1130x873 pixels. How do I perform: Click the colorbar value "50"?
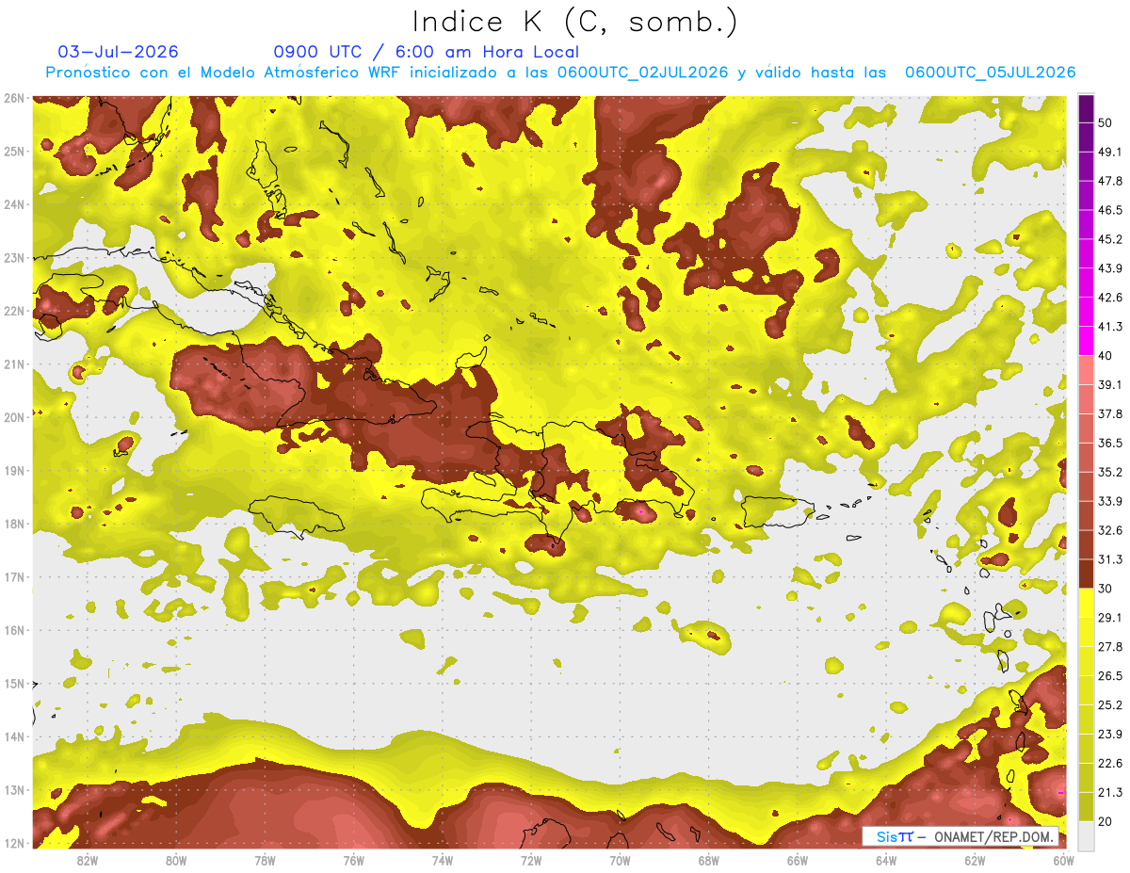1105,122
